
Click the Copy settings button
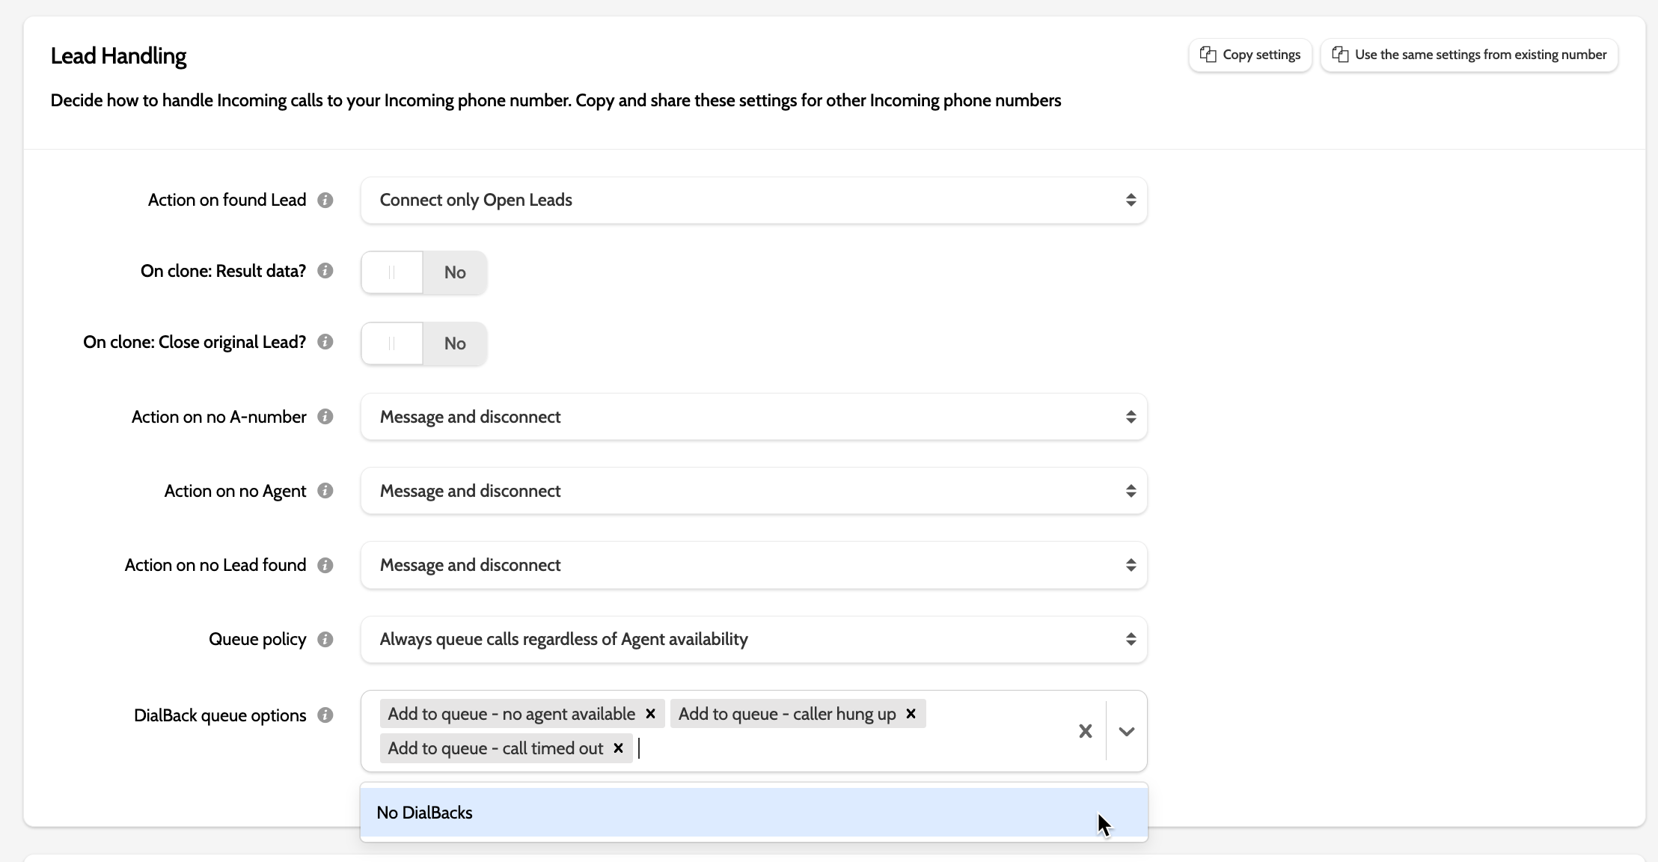click(1250, 55)
